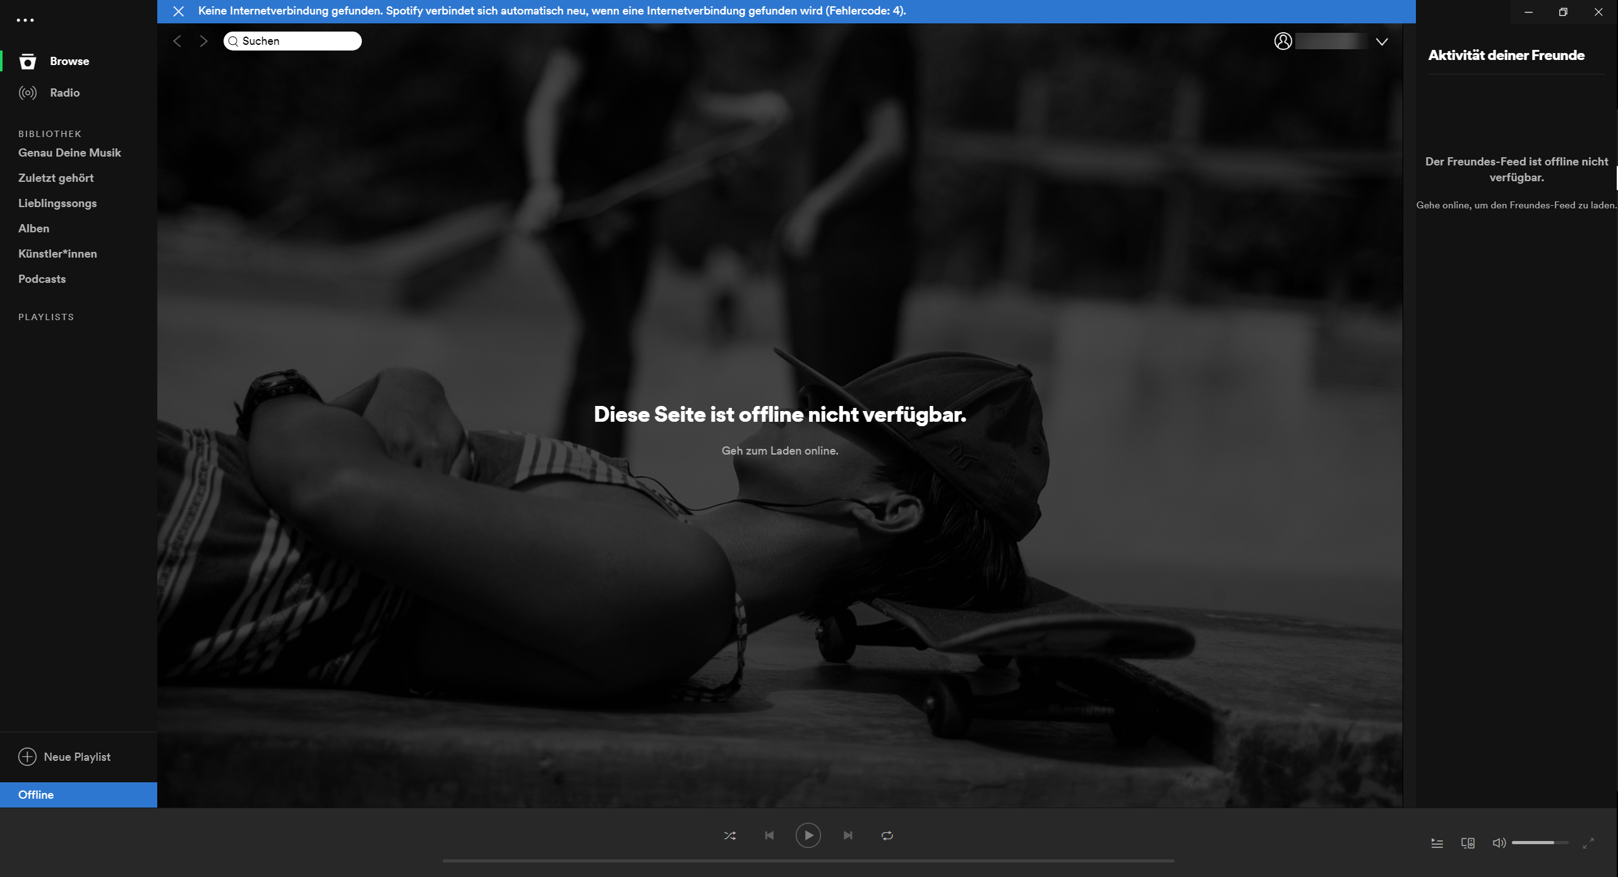Mute the volume speaker icon

click(x=1498, y=843)
